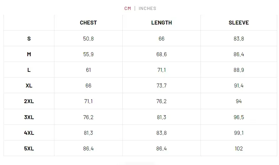Image resolution: width=279 pixels, height=165 pixels.
Task: Select the 5XL size row label
Action: point(29,148)
